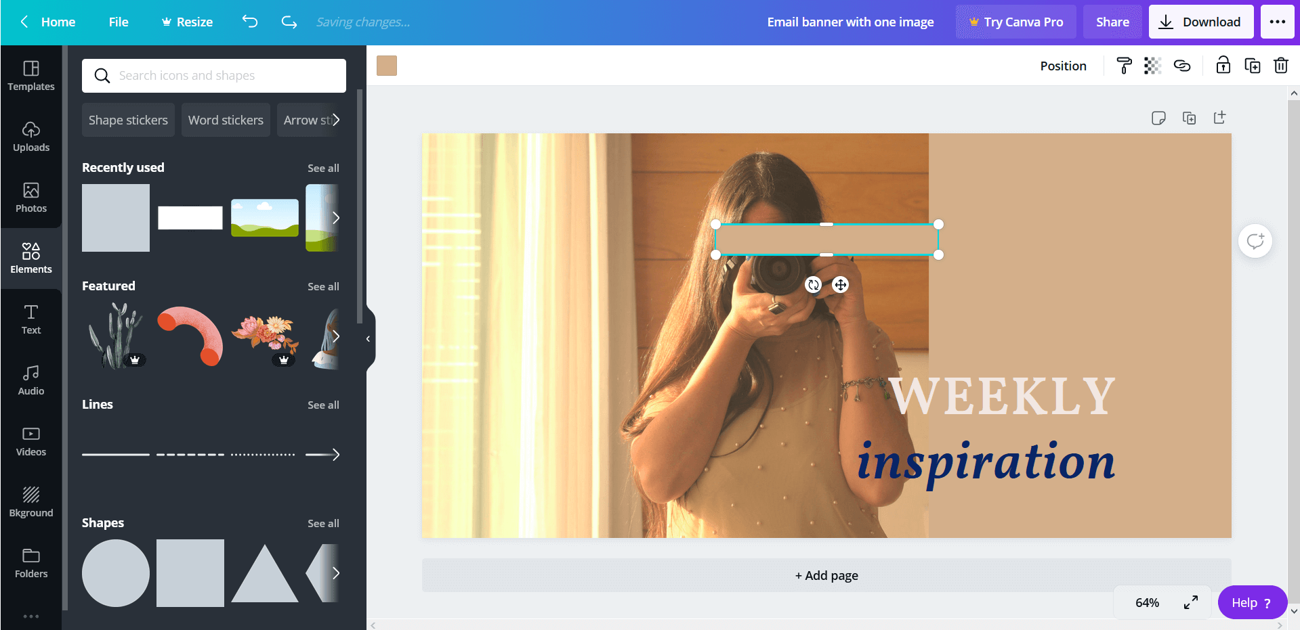Open the Text panel in the sidebar

[x=31, y=319]
